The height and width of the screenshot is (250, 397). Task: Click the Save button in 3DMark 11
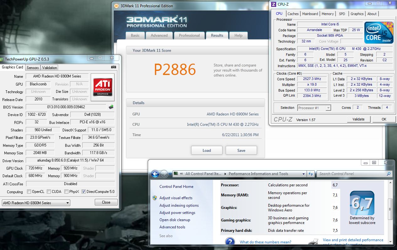[241, 150]
